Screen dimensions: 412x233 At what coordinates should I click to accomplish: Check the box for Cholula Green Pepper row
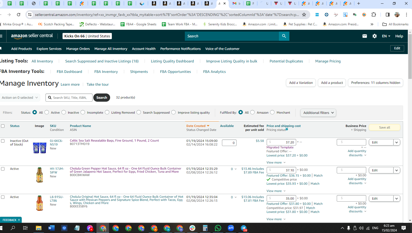(x=3, y=169)
